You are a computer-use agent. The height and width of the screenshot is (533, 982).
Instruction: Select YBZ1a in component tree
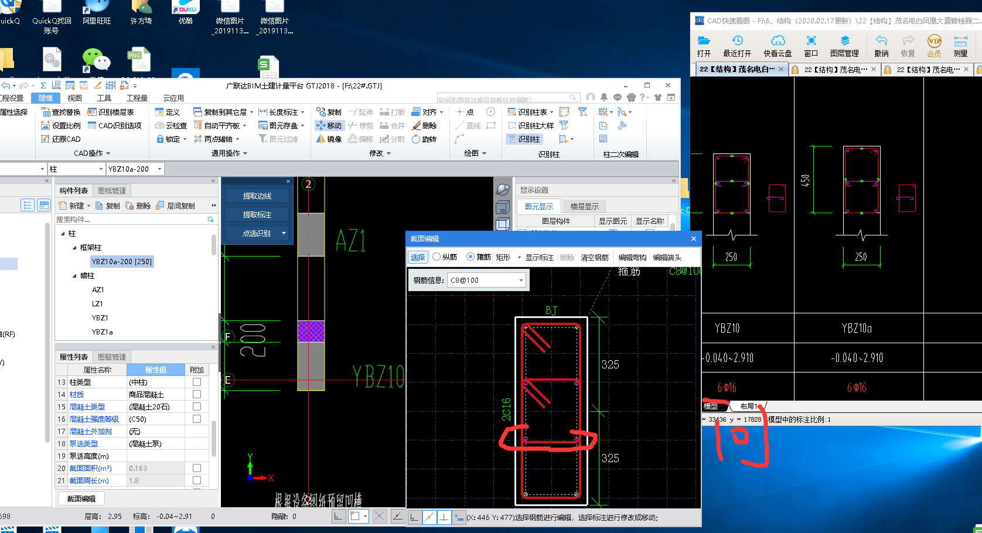click(102, 332)
